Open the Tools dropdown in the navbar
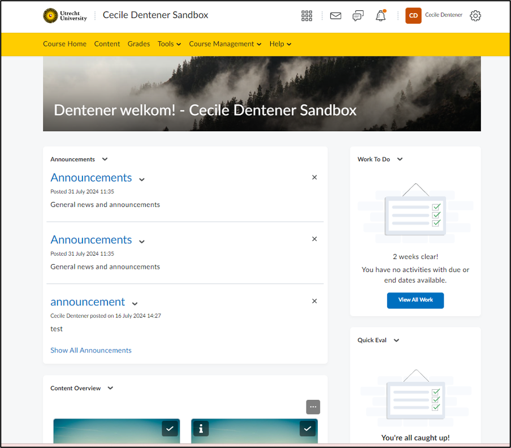511x448 pixels. (x=169, y=44)
